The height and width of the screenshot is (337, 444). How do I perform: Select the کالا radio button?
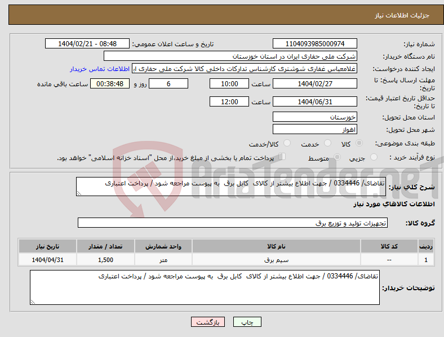[x=359, y=143]
